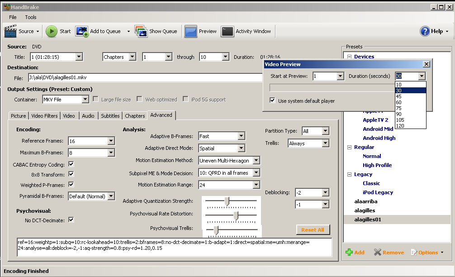Switch to the Picture tab
Image resolution: width=455 pixels, height=277 pixels.
(x=19, y=115)
